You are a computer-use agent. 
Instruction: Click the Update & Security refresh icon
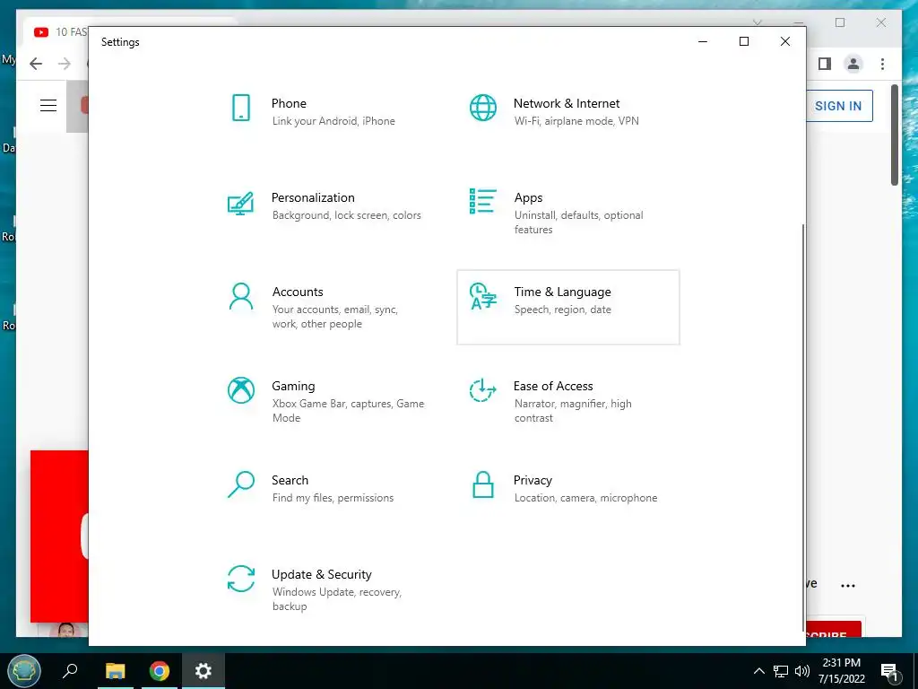[x=240, y=579]
